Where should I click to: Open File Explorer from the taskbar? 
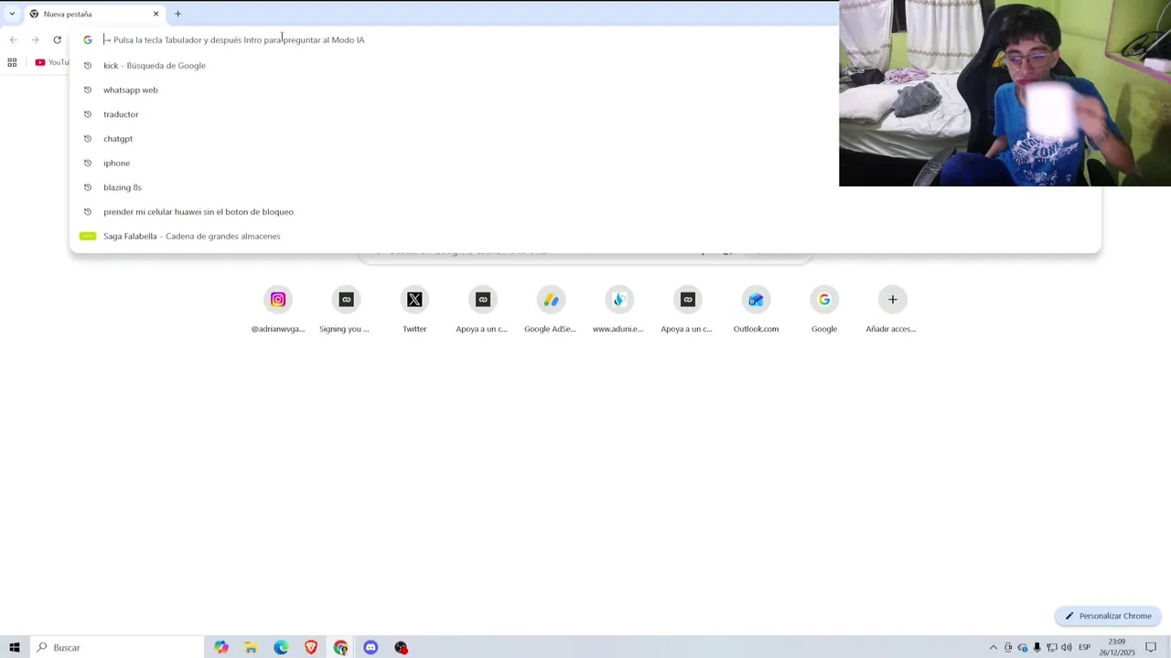coord(251,647)
